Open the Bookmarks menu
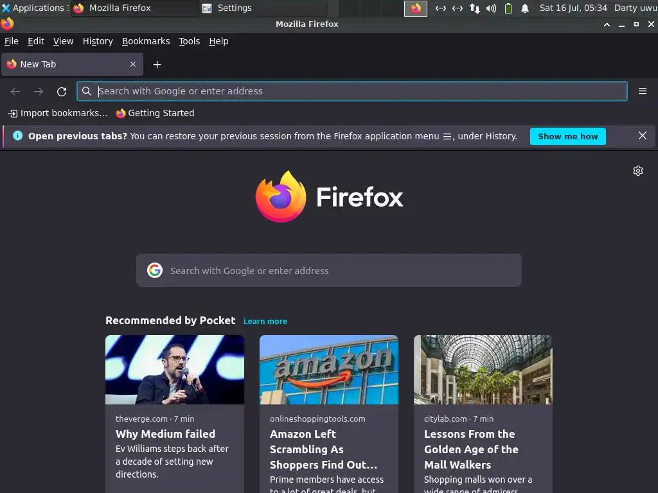This screenshot has width=658, height=493. click(x=146, y=41)
